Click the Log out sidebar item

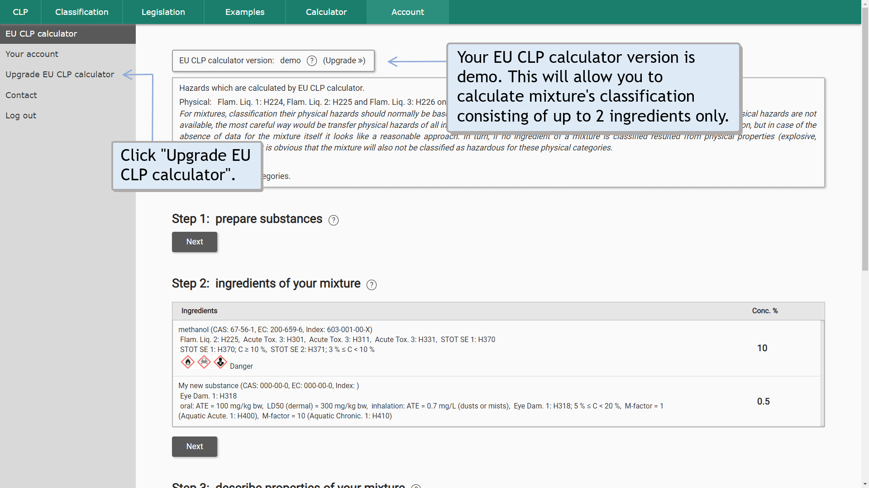[x=21, y=115]
